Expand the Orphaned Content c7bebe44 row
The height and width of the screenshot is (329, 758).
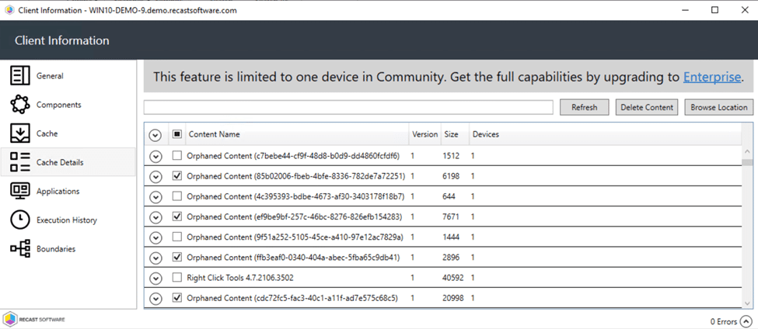tap(155, 156)
